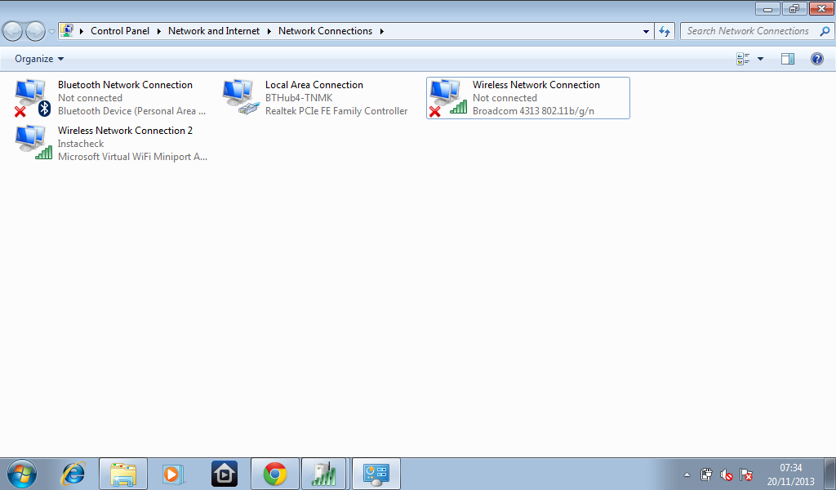Click Broadcom 4313 802.11b/g/n text
The height and width of the screenshot is (490, 836).
[x=533, y=111]
